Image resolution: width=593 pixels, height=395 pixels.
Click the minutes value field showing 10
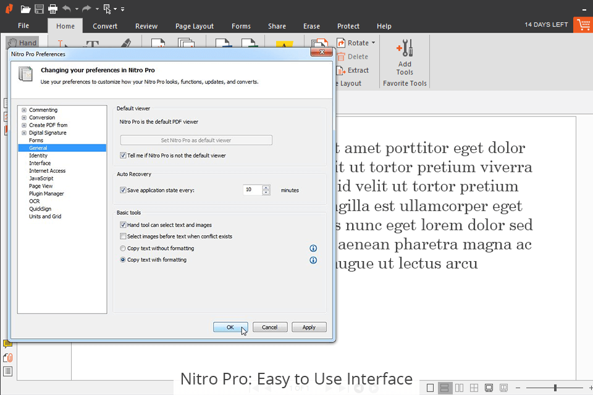pyautogui.click(x=253, y=189)
